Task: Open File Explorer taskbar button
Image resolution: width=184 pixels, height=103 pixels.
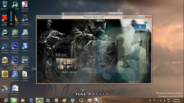Action: [x=14, y=100]
